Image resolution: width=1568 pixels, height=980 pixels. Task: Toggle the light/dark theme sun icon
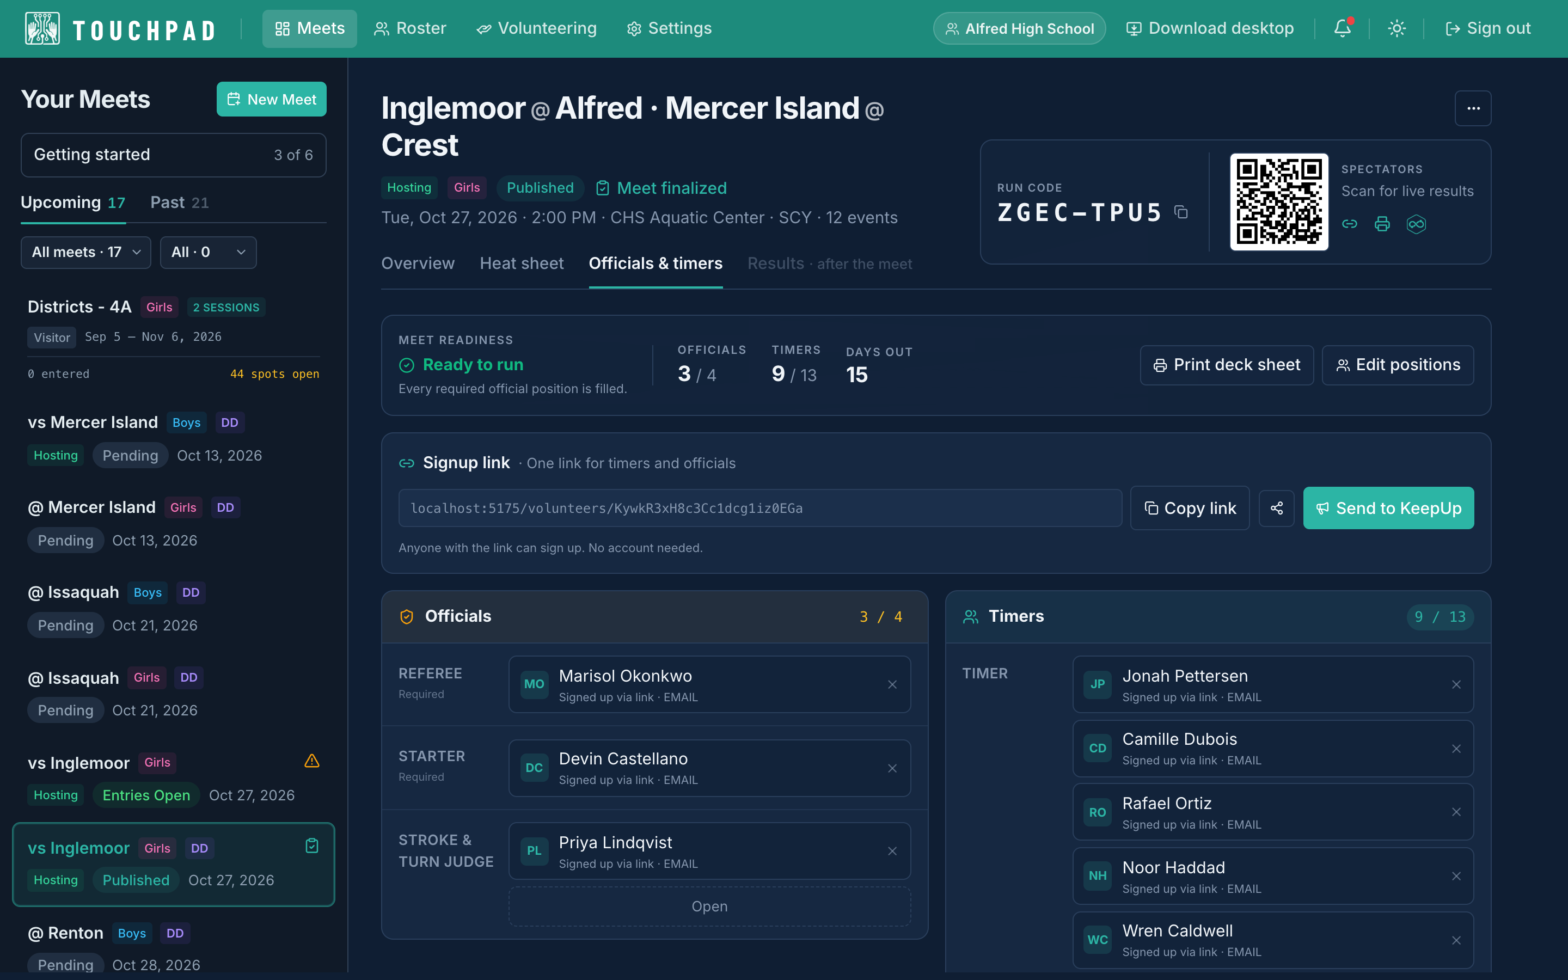pyautogui.click(x=1396, y=28)
